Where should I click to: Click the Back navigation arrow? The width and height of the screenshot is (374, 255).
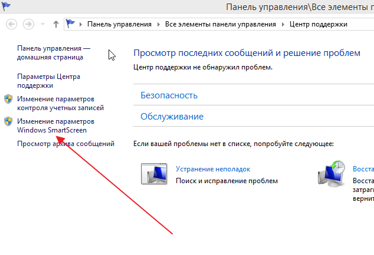point(11,24)
